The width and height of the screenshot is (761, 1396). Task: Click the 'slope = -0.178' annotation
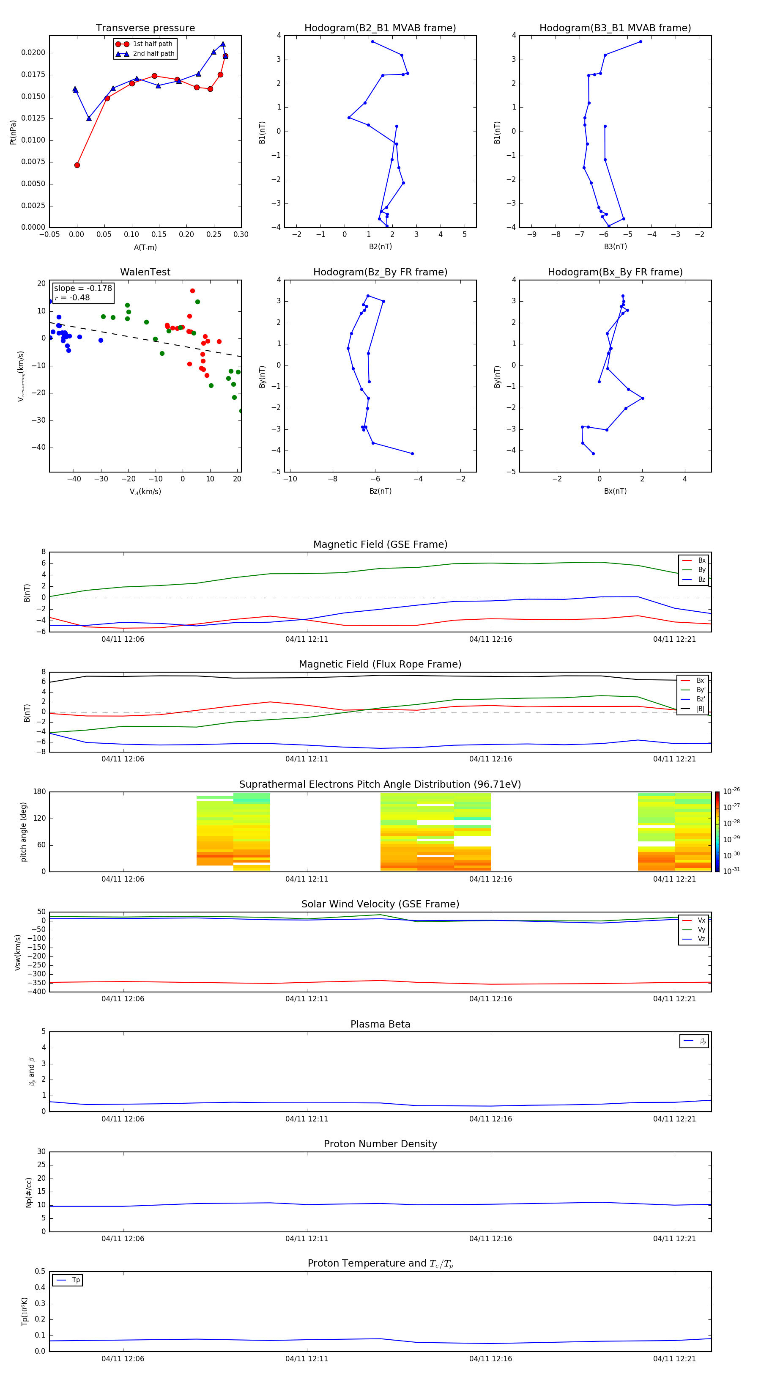(83, 289)
